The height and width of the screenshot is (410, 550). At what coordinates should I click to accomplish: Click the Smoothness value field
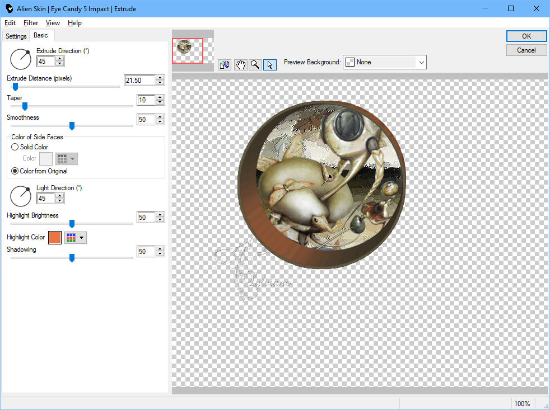tap(146, 120)
